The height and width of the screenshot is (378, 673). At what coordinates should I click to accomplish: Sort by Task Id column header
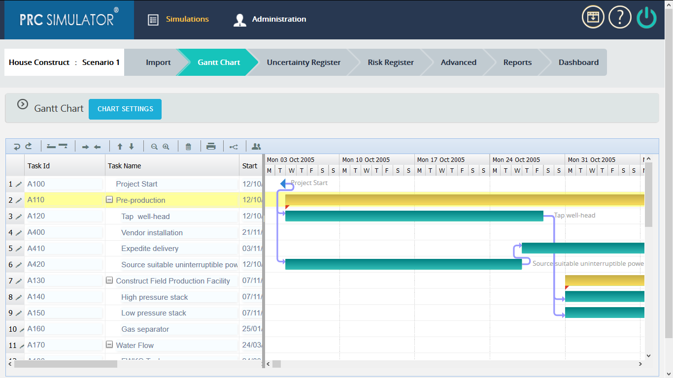[x=65, y=165]
